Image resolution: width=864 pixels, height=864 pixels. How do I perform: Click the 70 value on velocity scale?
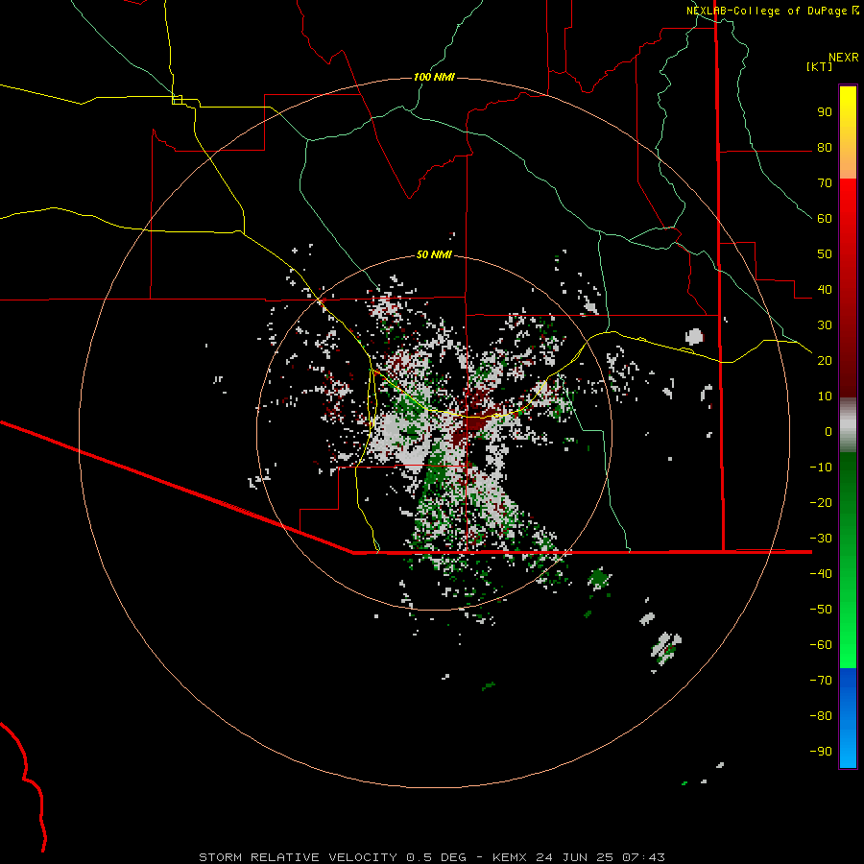(825, 183)
